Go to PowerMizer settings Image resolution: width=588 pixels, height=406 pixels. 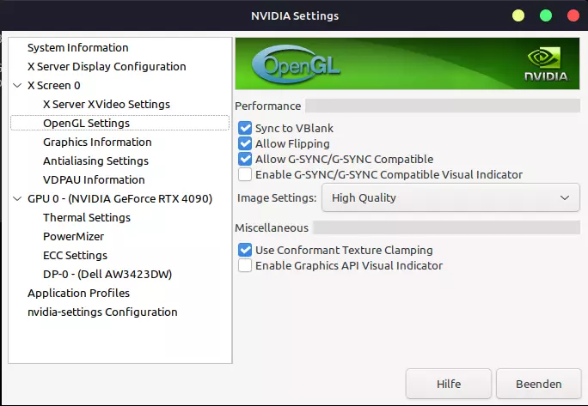[74, 236]
